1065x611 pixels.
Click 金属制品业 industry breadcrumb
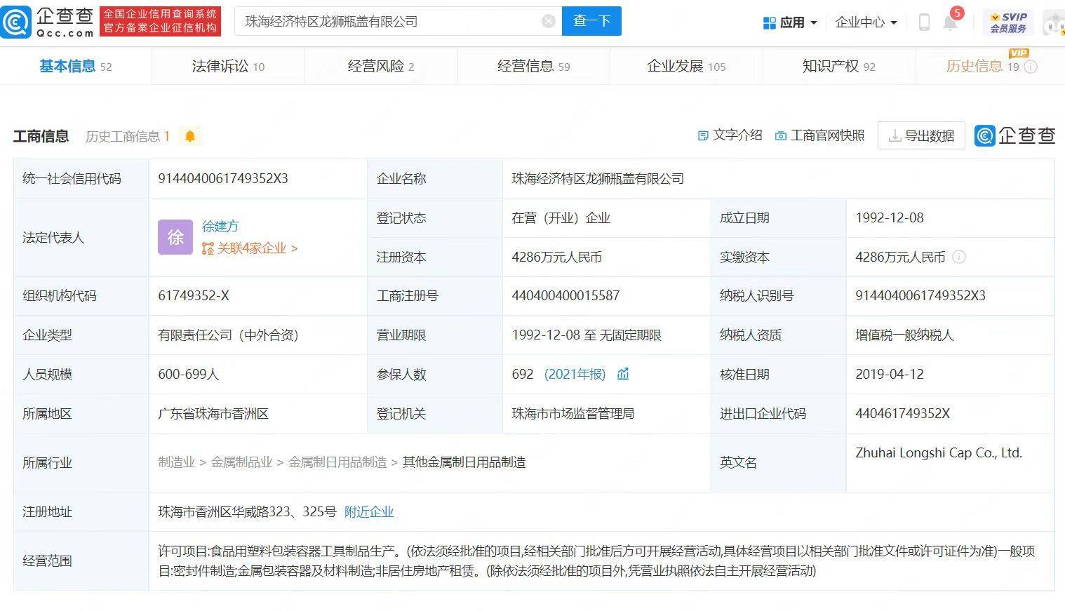[241, 462]
